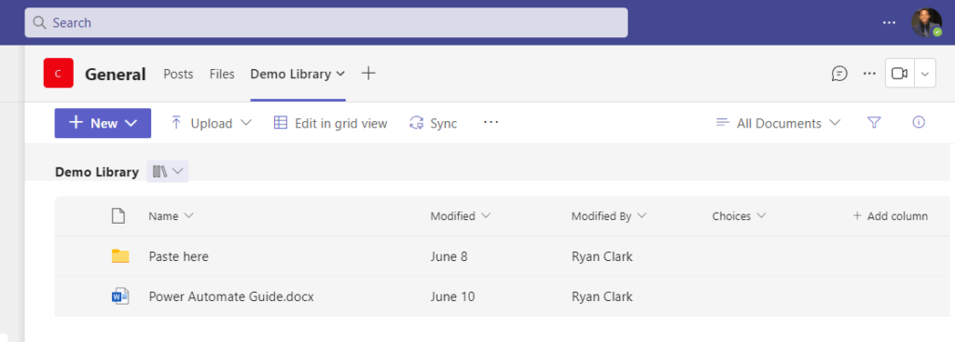Open the All Documents view selector

779,123
